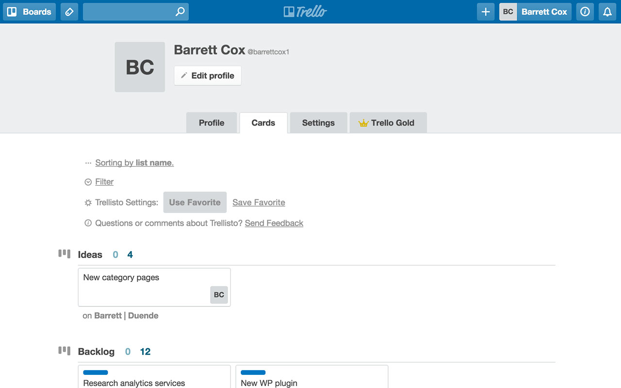
Task: Click the Ideas count 0
Action: click(x=115, y=255)
